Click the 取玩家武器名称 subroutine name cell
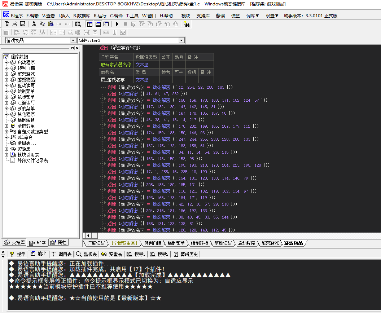Viewport: 381px width, 313px height. coord(116,65)
